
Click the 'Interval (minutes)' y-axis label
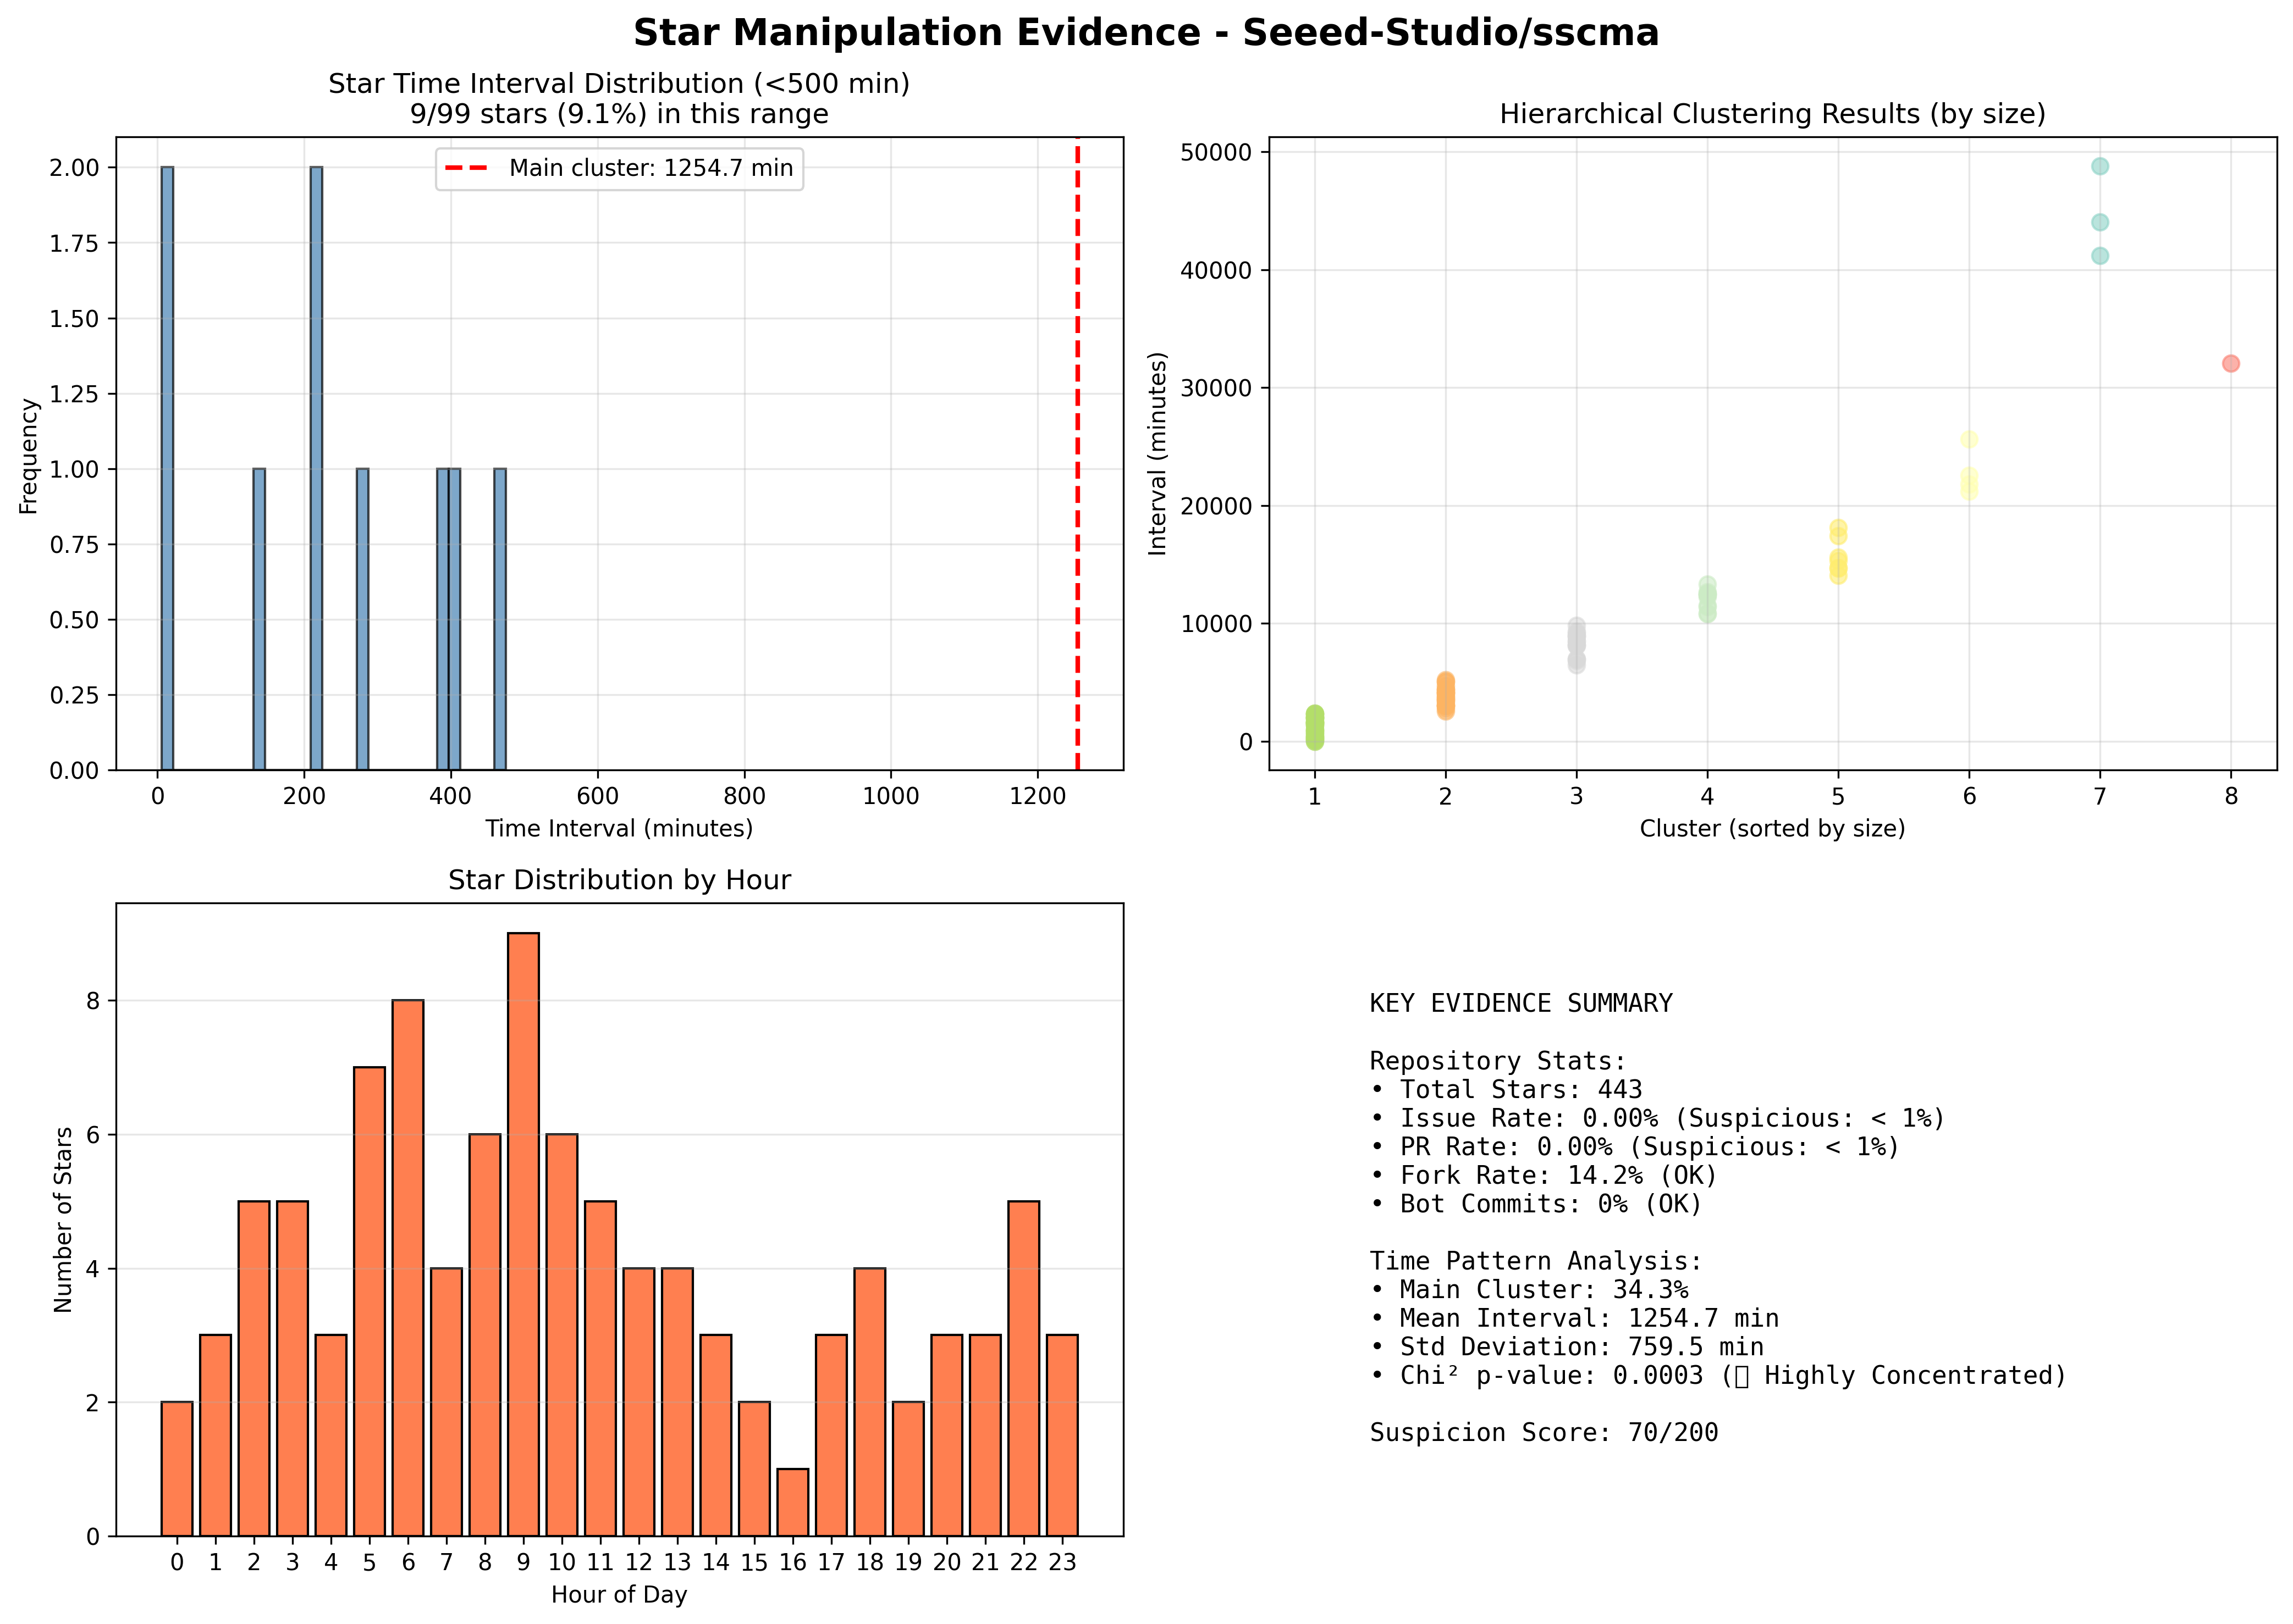pyautogui.click(x=1157, y=453)
